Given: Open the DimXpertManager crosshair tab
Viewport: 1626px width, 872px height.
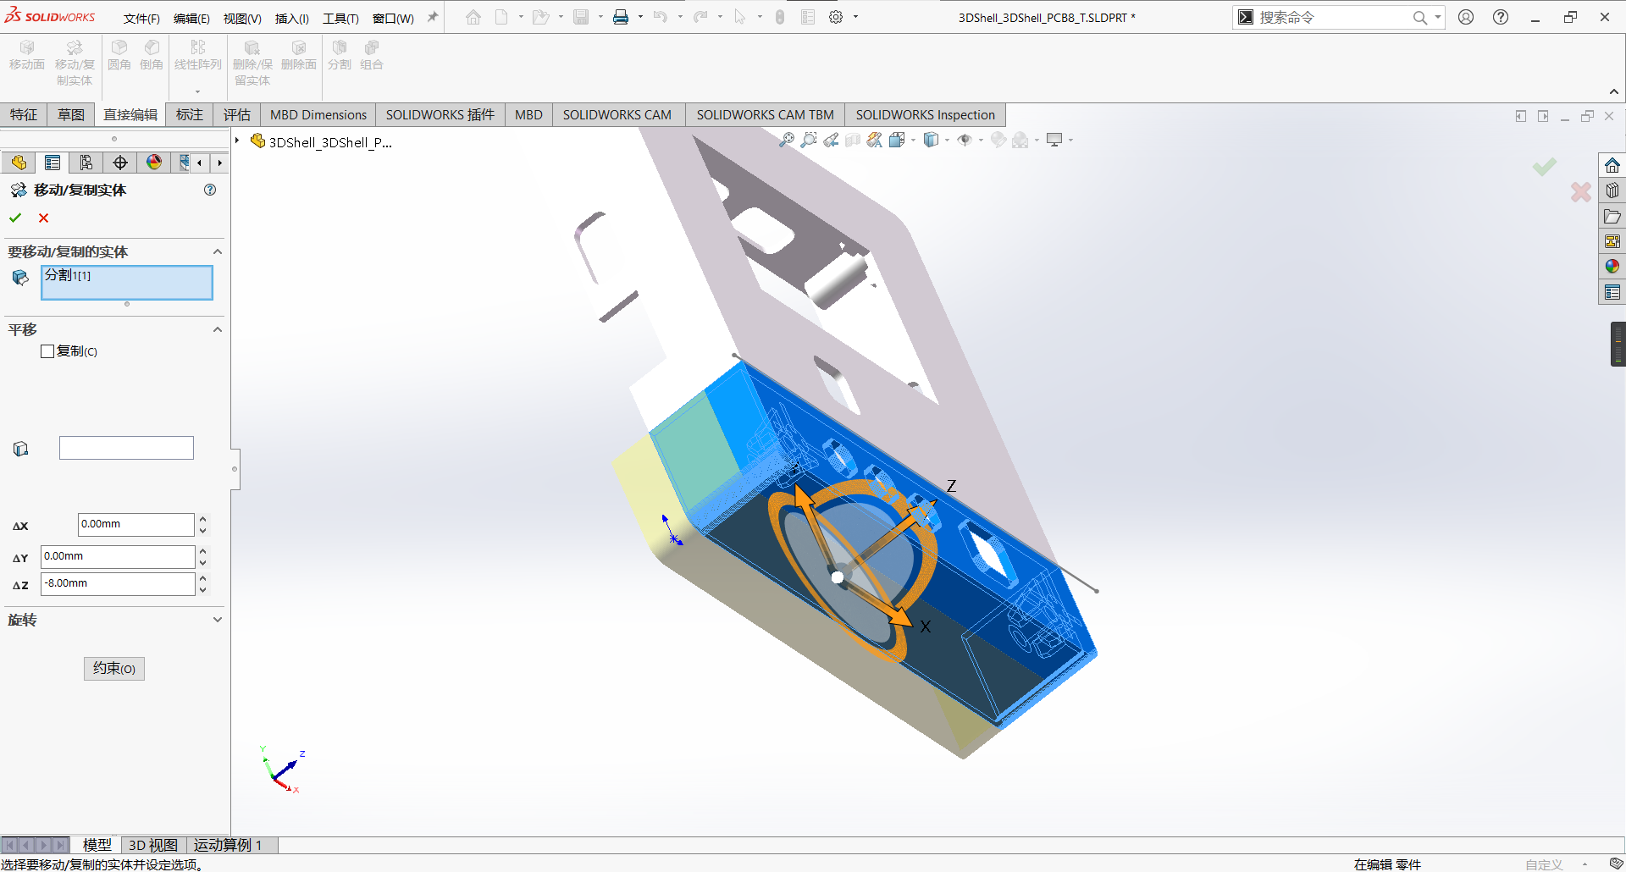Looking at the screenshot, I should pos(120,163).
